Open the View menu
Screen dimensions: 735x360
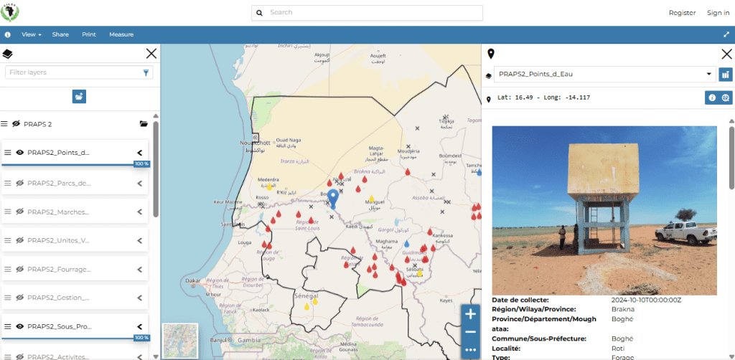(x=32, y=34)
